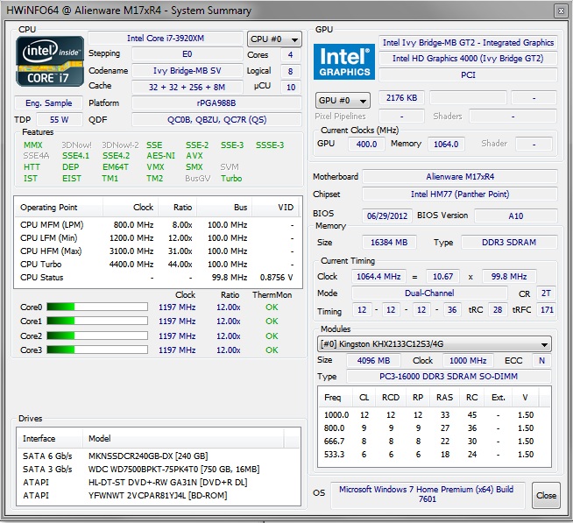573x523 pixels.
Task: Click the BIOS Version A10 field
Action: pos(516,216)
